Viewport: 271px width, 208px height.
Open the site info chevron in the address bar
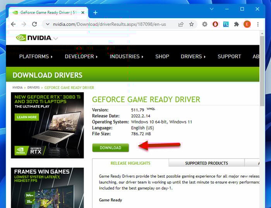point(48,24)
